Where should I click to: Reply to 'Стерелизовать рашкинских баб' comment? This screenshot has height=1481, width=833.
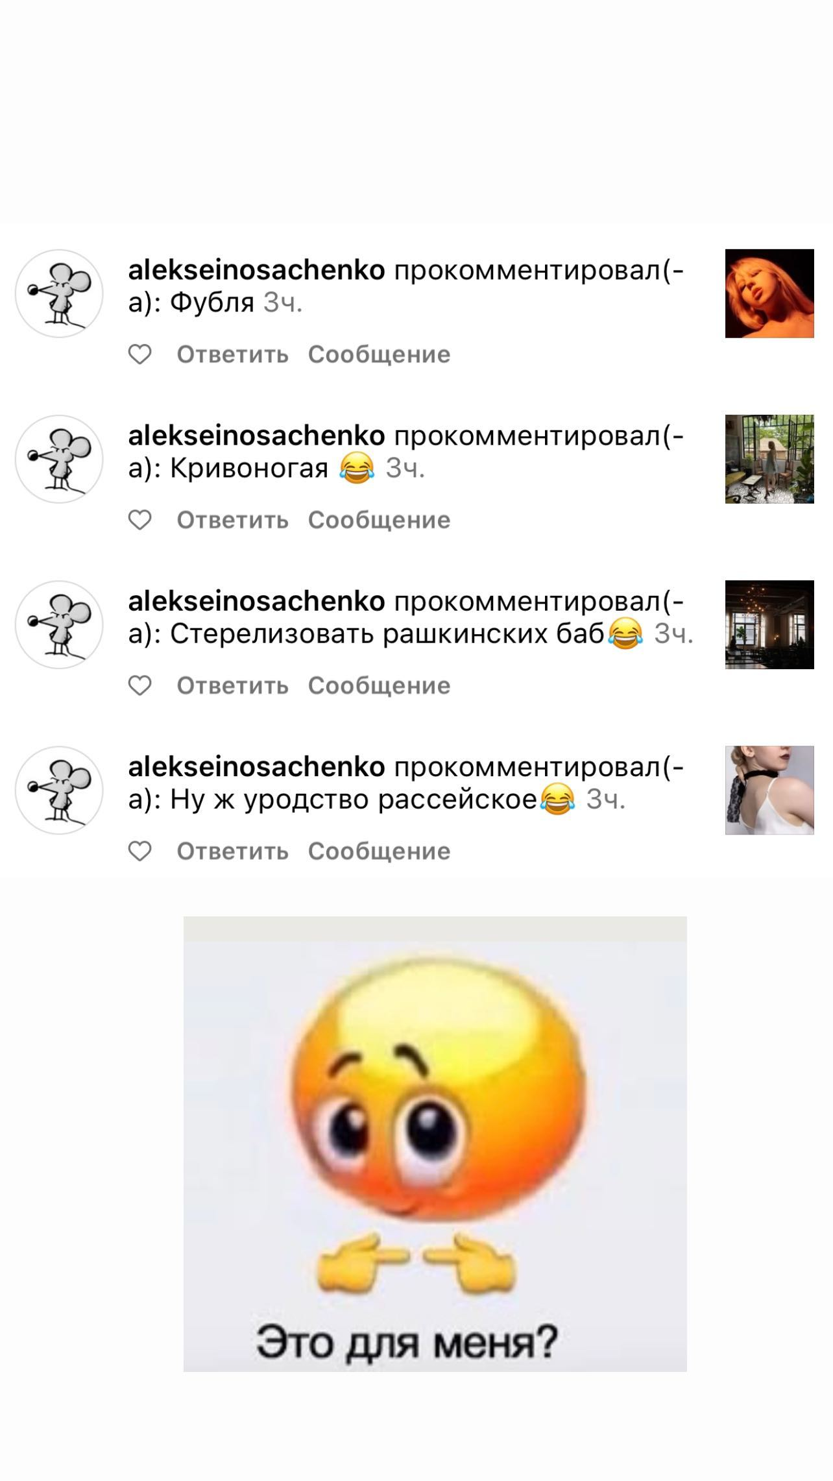pyautogui.click(x=232, y=685)
